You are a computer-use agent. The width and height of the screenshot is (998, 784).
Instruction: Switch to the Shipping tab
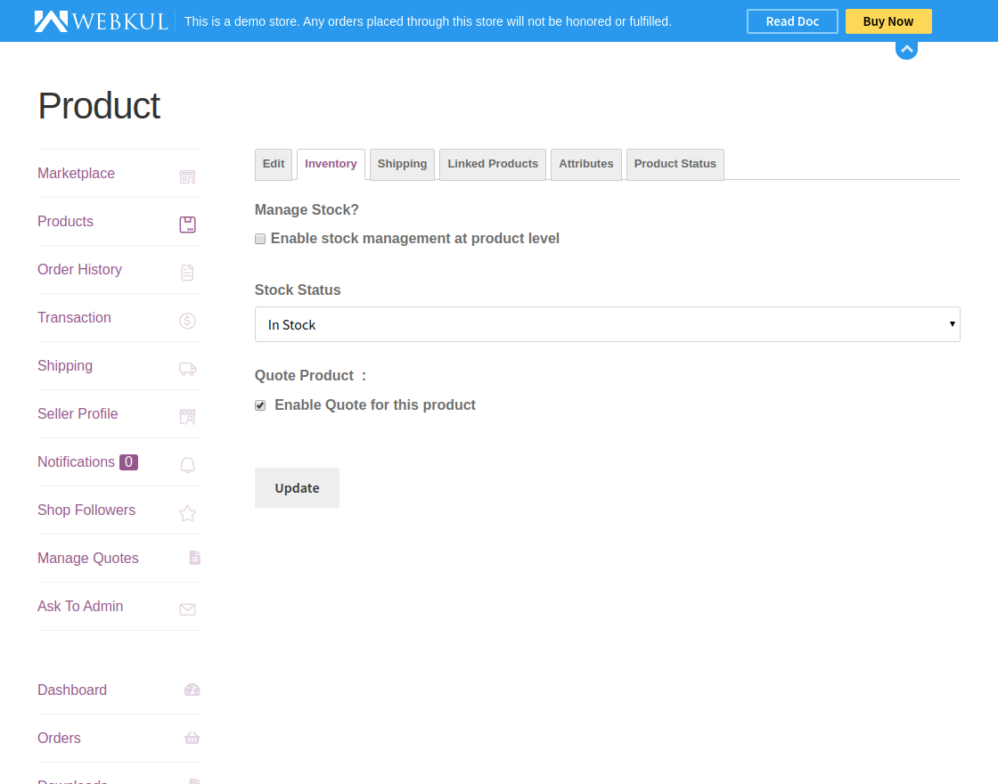pyautogui.click(x=402, y=164)
